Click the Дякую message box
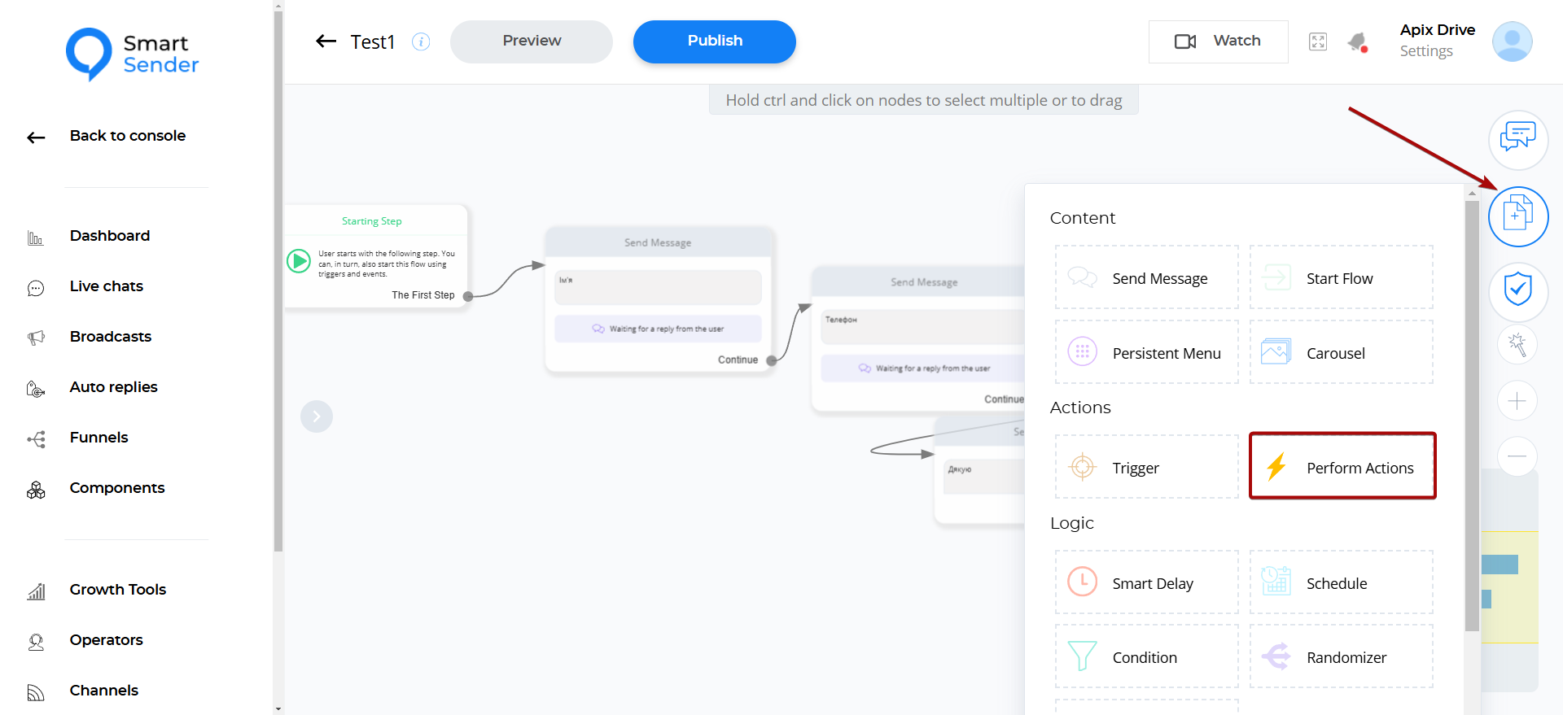1563x715 pixels. (984, 477)
